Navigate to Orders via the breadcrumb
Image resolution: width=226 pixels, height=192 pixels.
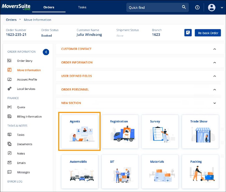(x=11, y=20)
